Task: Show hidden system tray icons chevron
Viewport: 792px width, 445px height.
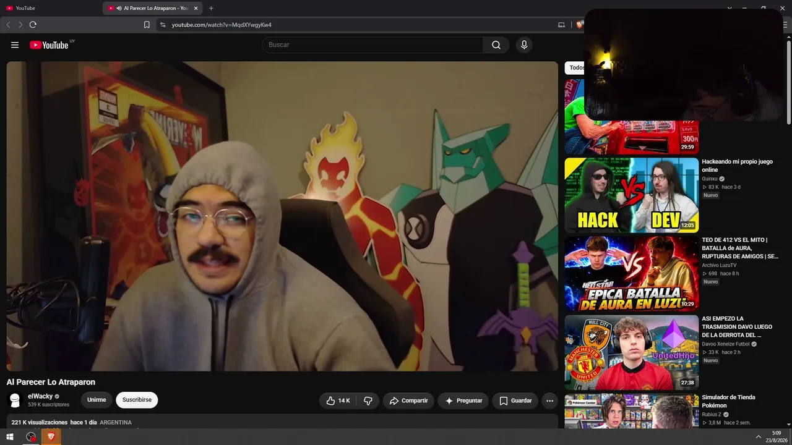Action: [759, 437]
